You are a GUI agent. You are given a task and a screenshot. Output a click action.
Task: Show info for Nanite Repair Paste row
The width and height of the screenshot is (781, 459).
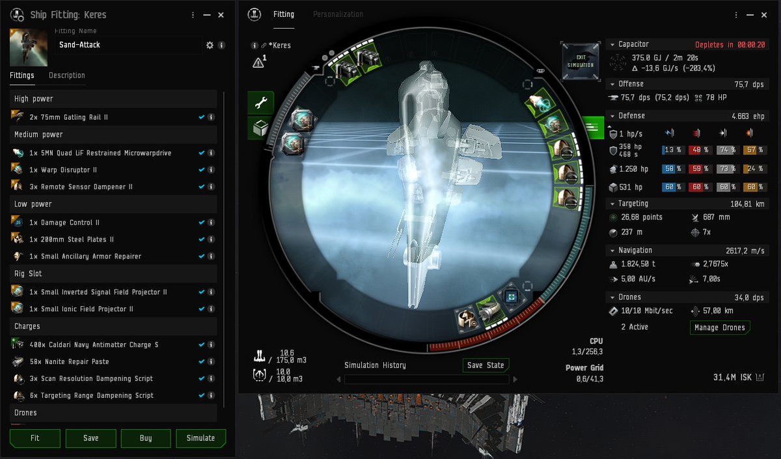pos(211,362)
